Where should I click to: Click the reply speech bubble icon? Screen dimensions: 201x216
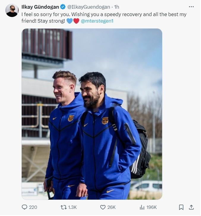point(24,207)
